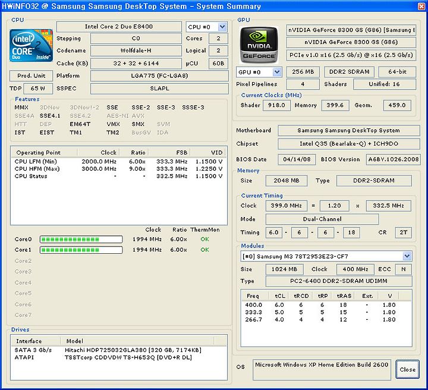Open the CPU #0 selector dropdown
This screenshot has height=390, width=428.
tap(222, 27)
